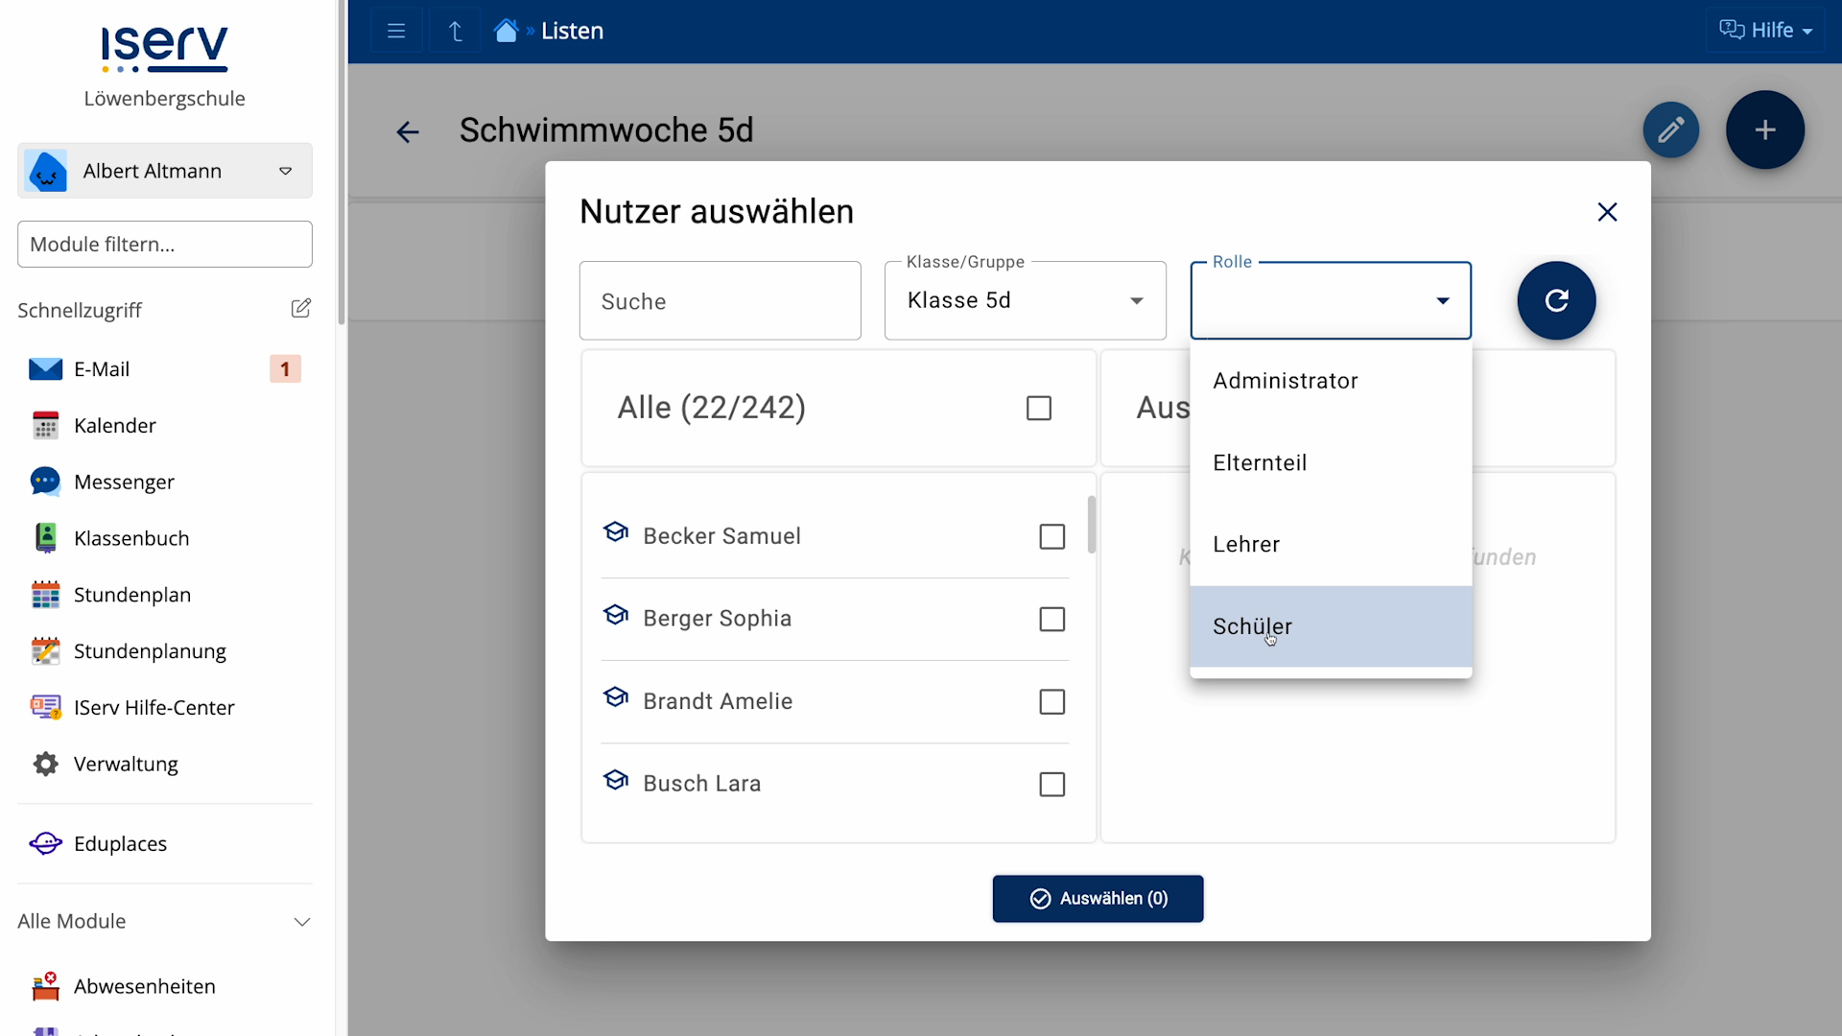Click into the Suche search field

720,301
